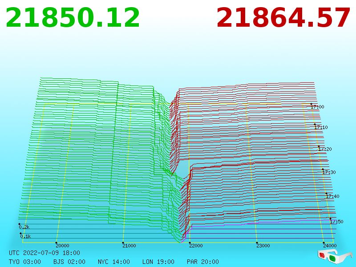Click the TYO 03:00 time label
Viewport: 356px width, 267px height.
click(25, 262)
